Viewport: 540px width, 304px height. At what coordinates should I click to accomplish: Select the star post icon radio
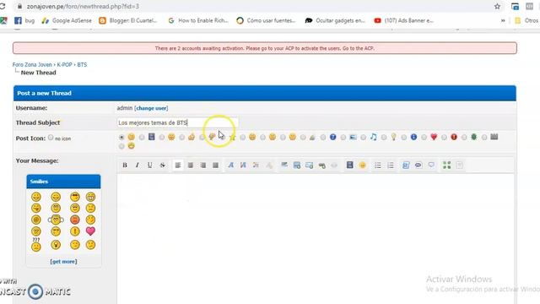point(223,138)
